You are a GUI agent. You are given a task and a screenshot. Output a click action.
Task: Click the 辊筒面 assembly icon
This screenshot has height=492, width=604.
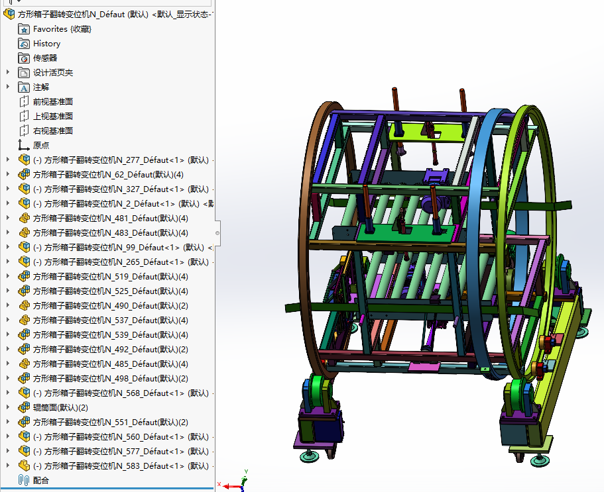point(24,407)
